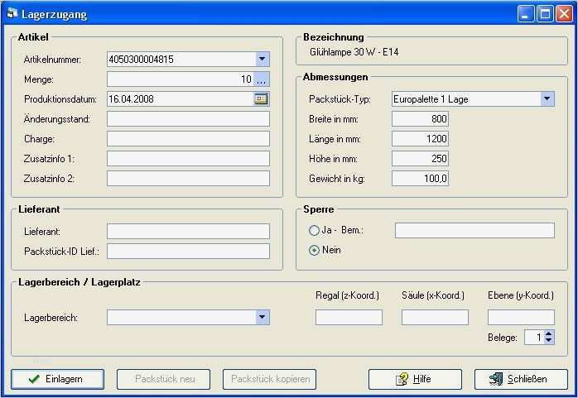578x398 pixels.
Task: Click the Ebene (y-Koord.) input
Action: [x=521, y=317]
